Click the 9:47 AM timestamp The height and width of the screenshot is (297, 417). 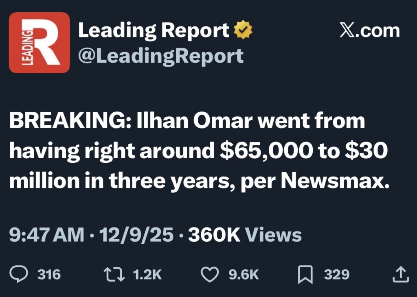pyautogui.click(x=46, y=235)
